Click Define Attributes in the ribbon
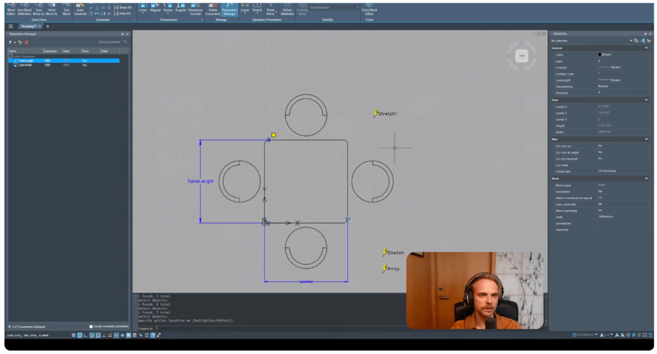Image resolution: width=657 pixels, height=354 pixels. click(x=287, y=10)
